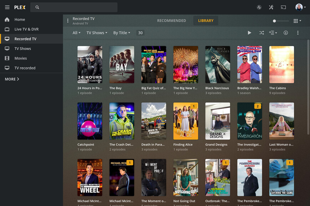The height and width of the screenshot is (206, 310).
Task: Open The Investigation poster
Action: tap(250, 121)
